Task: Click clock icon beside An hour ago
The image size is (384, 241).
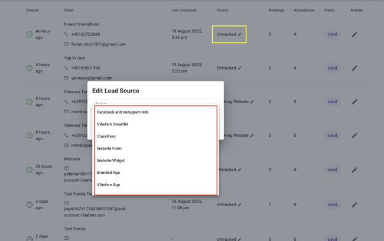Action: tap(30, 34)
